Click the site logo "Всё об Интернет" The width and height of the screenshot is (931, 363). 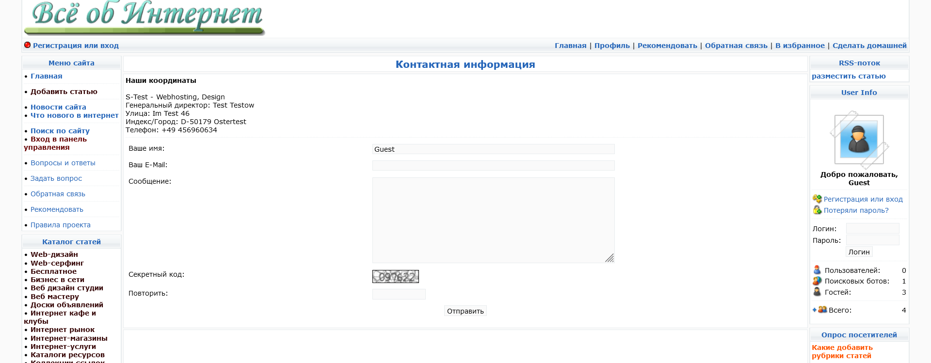click(145, 17)
